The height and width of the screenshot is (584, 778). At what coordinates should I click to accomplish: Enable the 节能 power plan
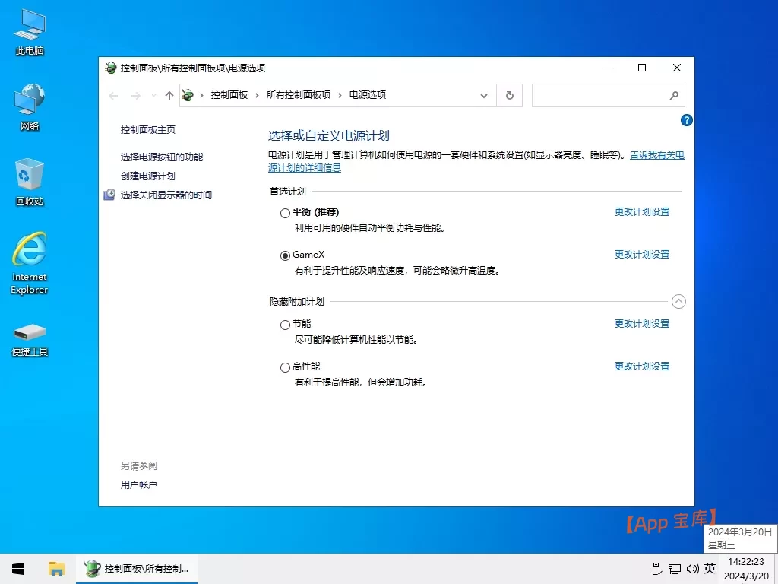tap(285, 323)
